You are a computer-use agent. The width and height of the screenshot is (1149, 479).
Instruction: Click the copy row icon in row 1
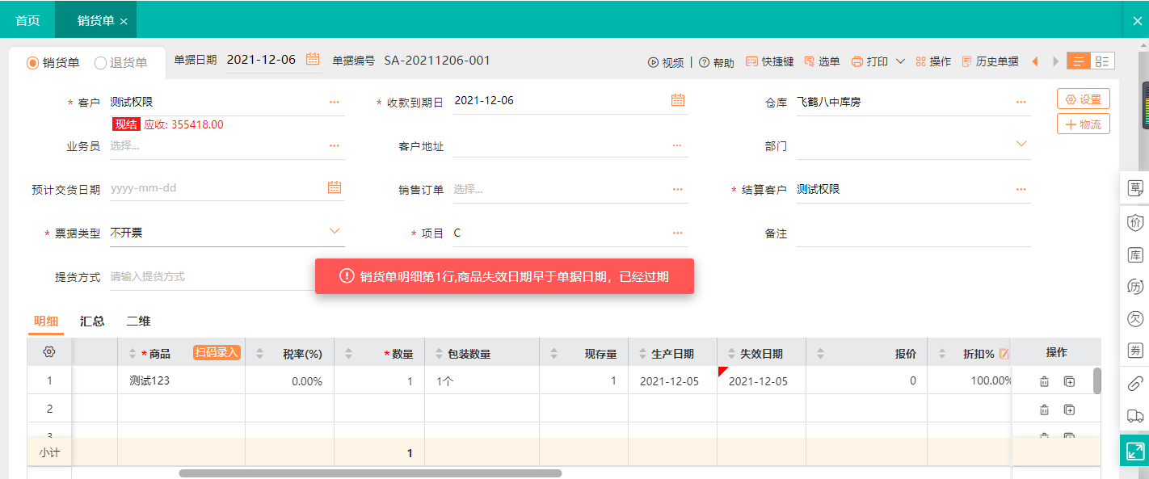click(1069, 381)
